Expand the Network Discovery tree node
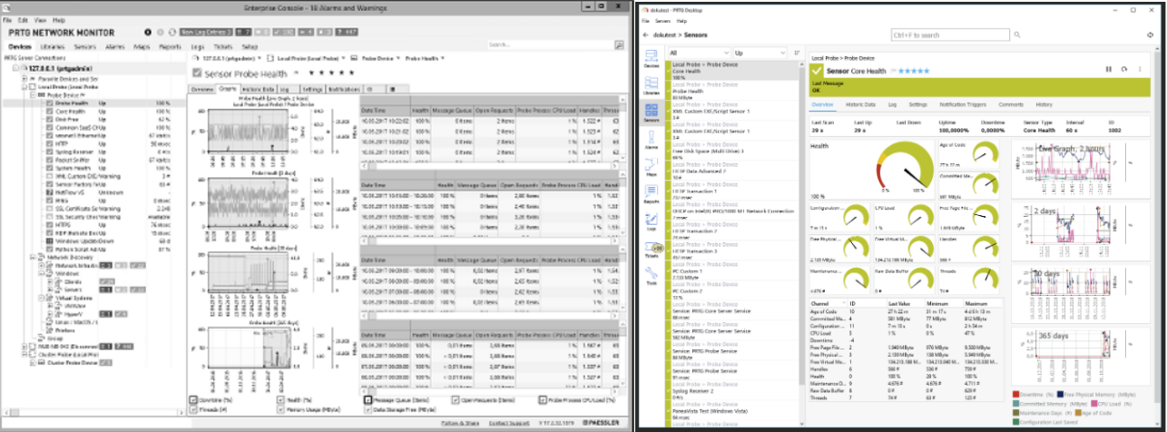 point(34,257)
